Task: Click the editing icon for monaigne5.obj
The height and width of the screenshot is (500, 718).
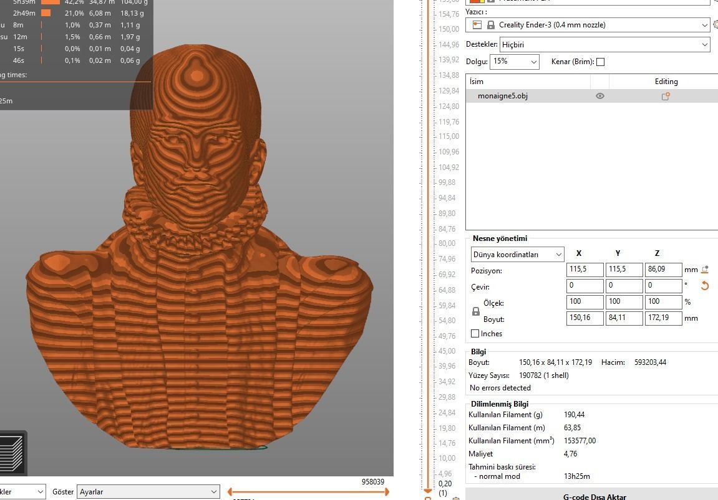Action: coord(666,96)
